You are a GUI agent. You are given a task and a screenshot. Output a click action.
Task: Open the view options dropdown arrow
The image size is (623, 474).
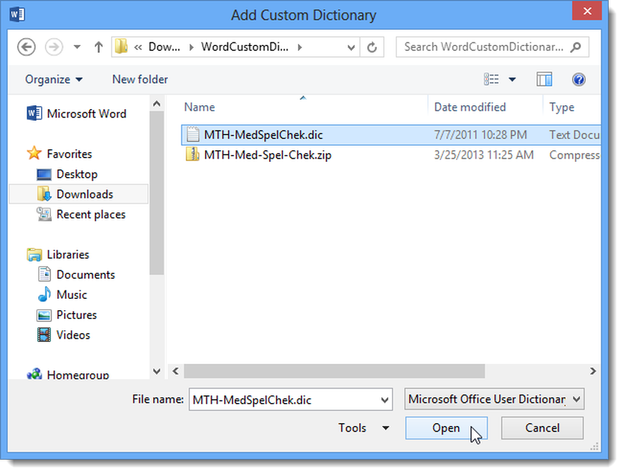pos(512,80)
